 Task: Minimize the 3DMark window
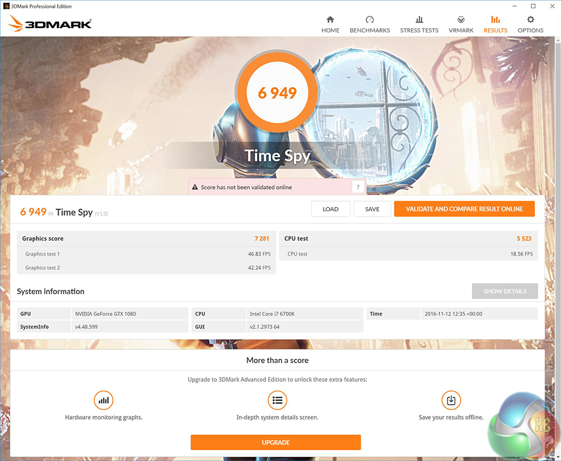point(515,6)
